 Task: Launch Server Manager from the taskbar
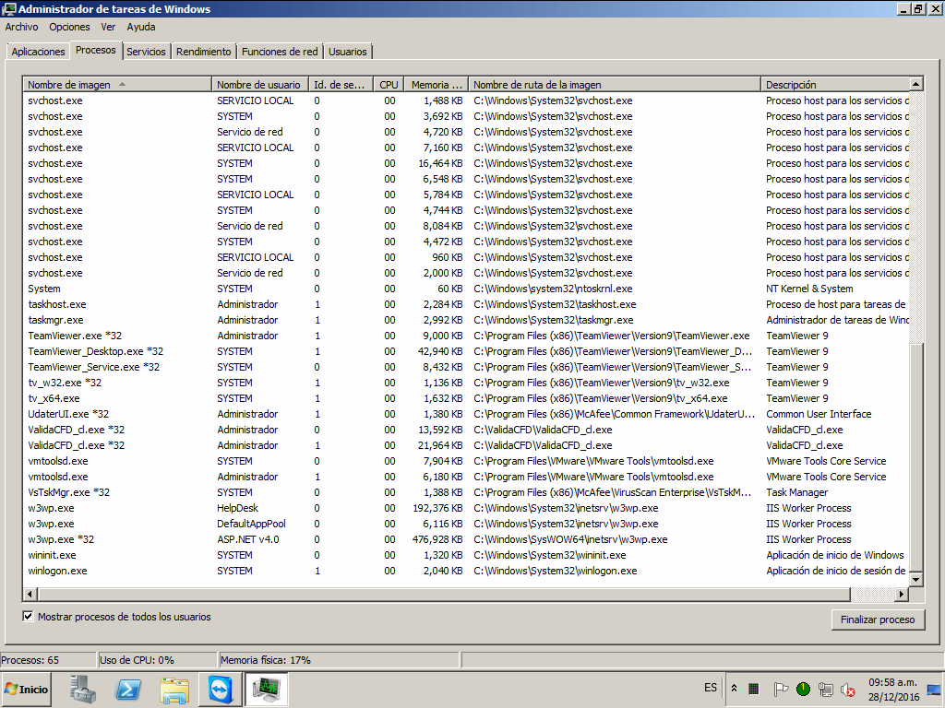[82, 690]
